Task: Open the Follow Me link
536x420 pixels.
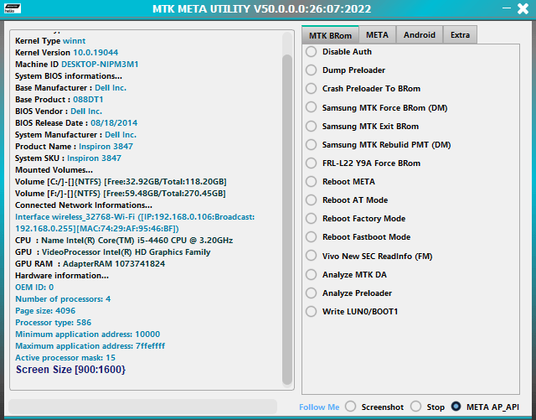Action: coord(319,407)
